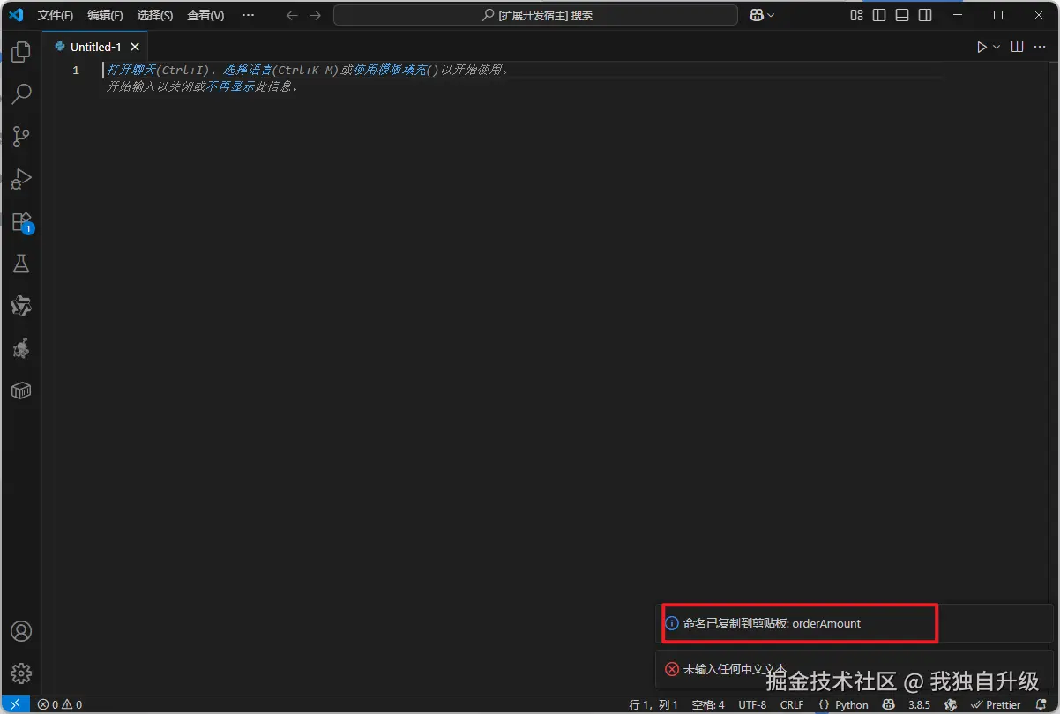Change indentation via 空格:4 in status bar

708,704
